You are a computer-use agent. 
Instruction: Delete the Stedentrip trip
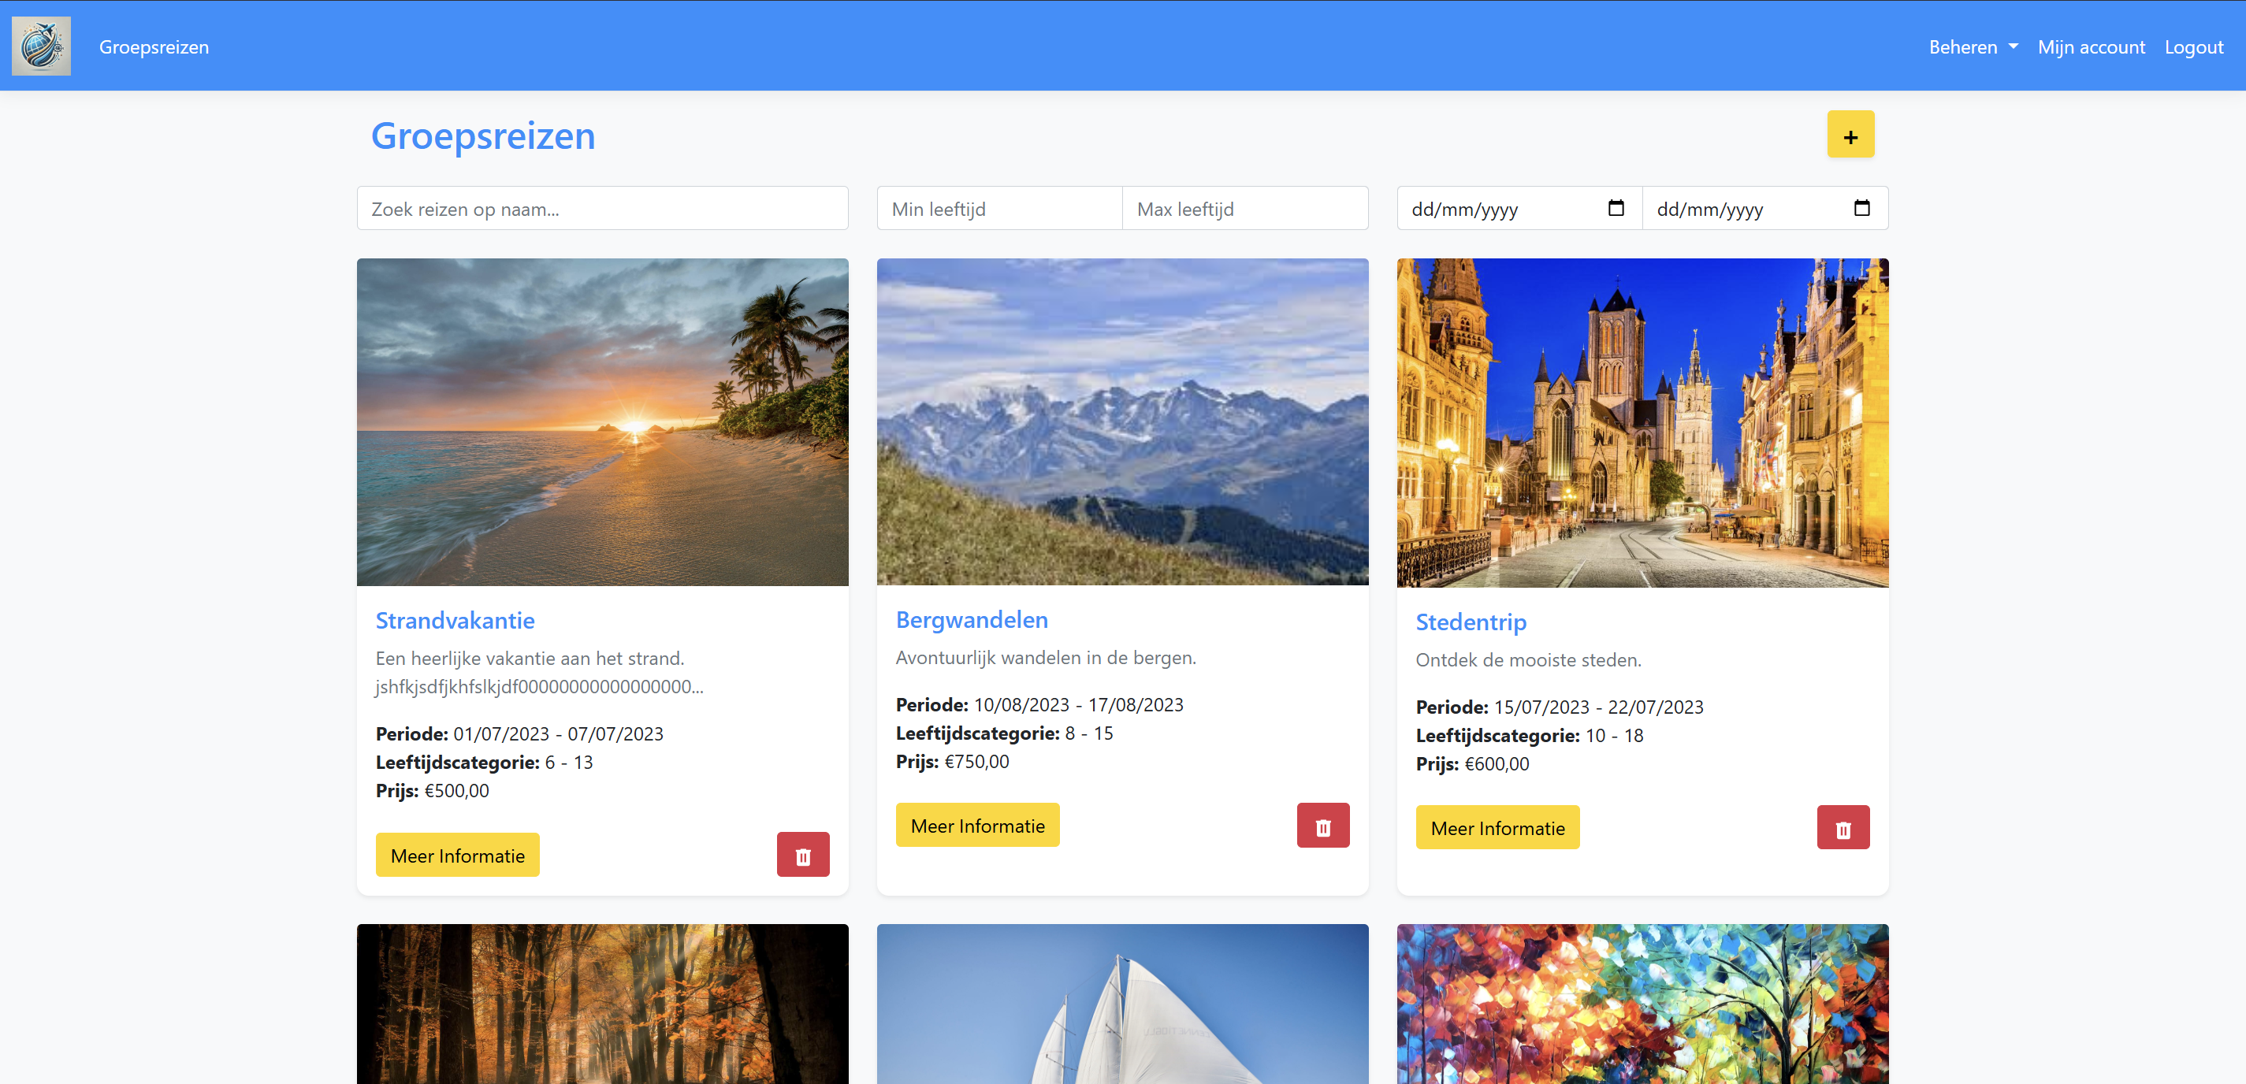coord(1843,828)
